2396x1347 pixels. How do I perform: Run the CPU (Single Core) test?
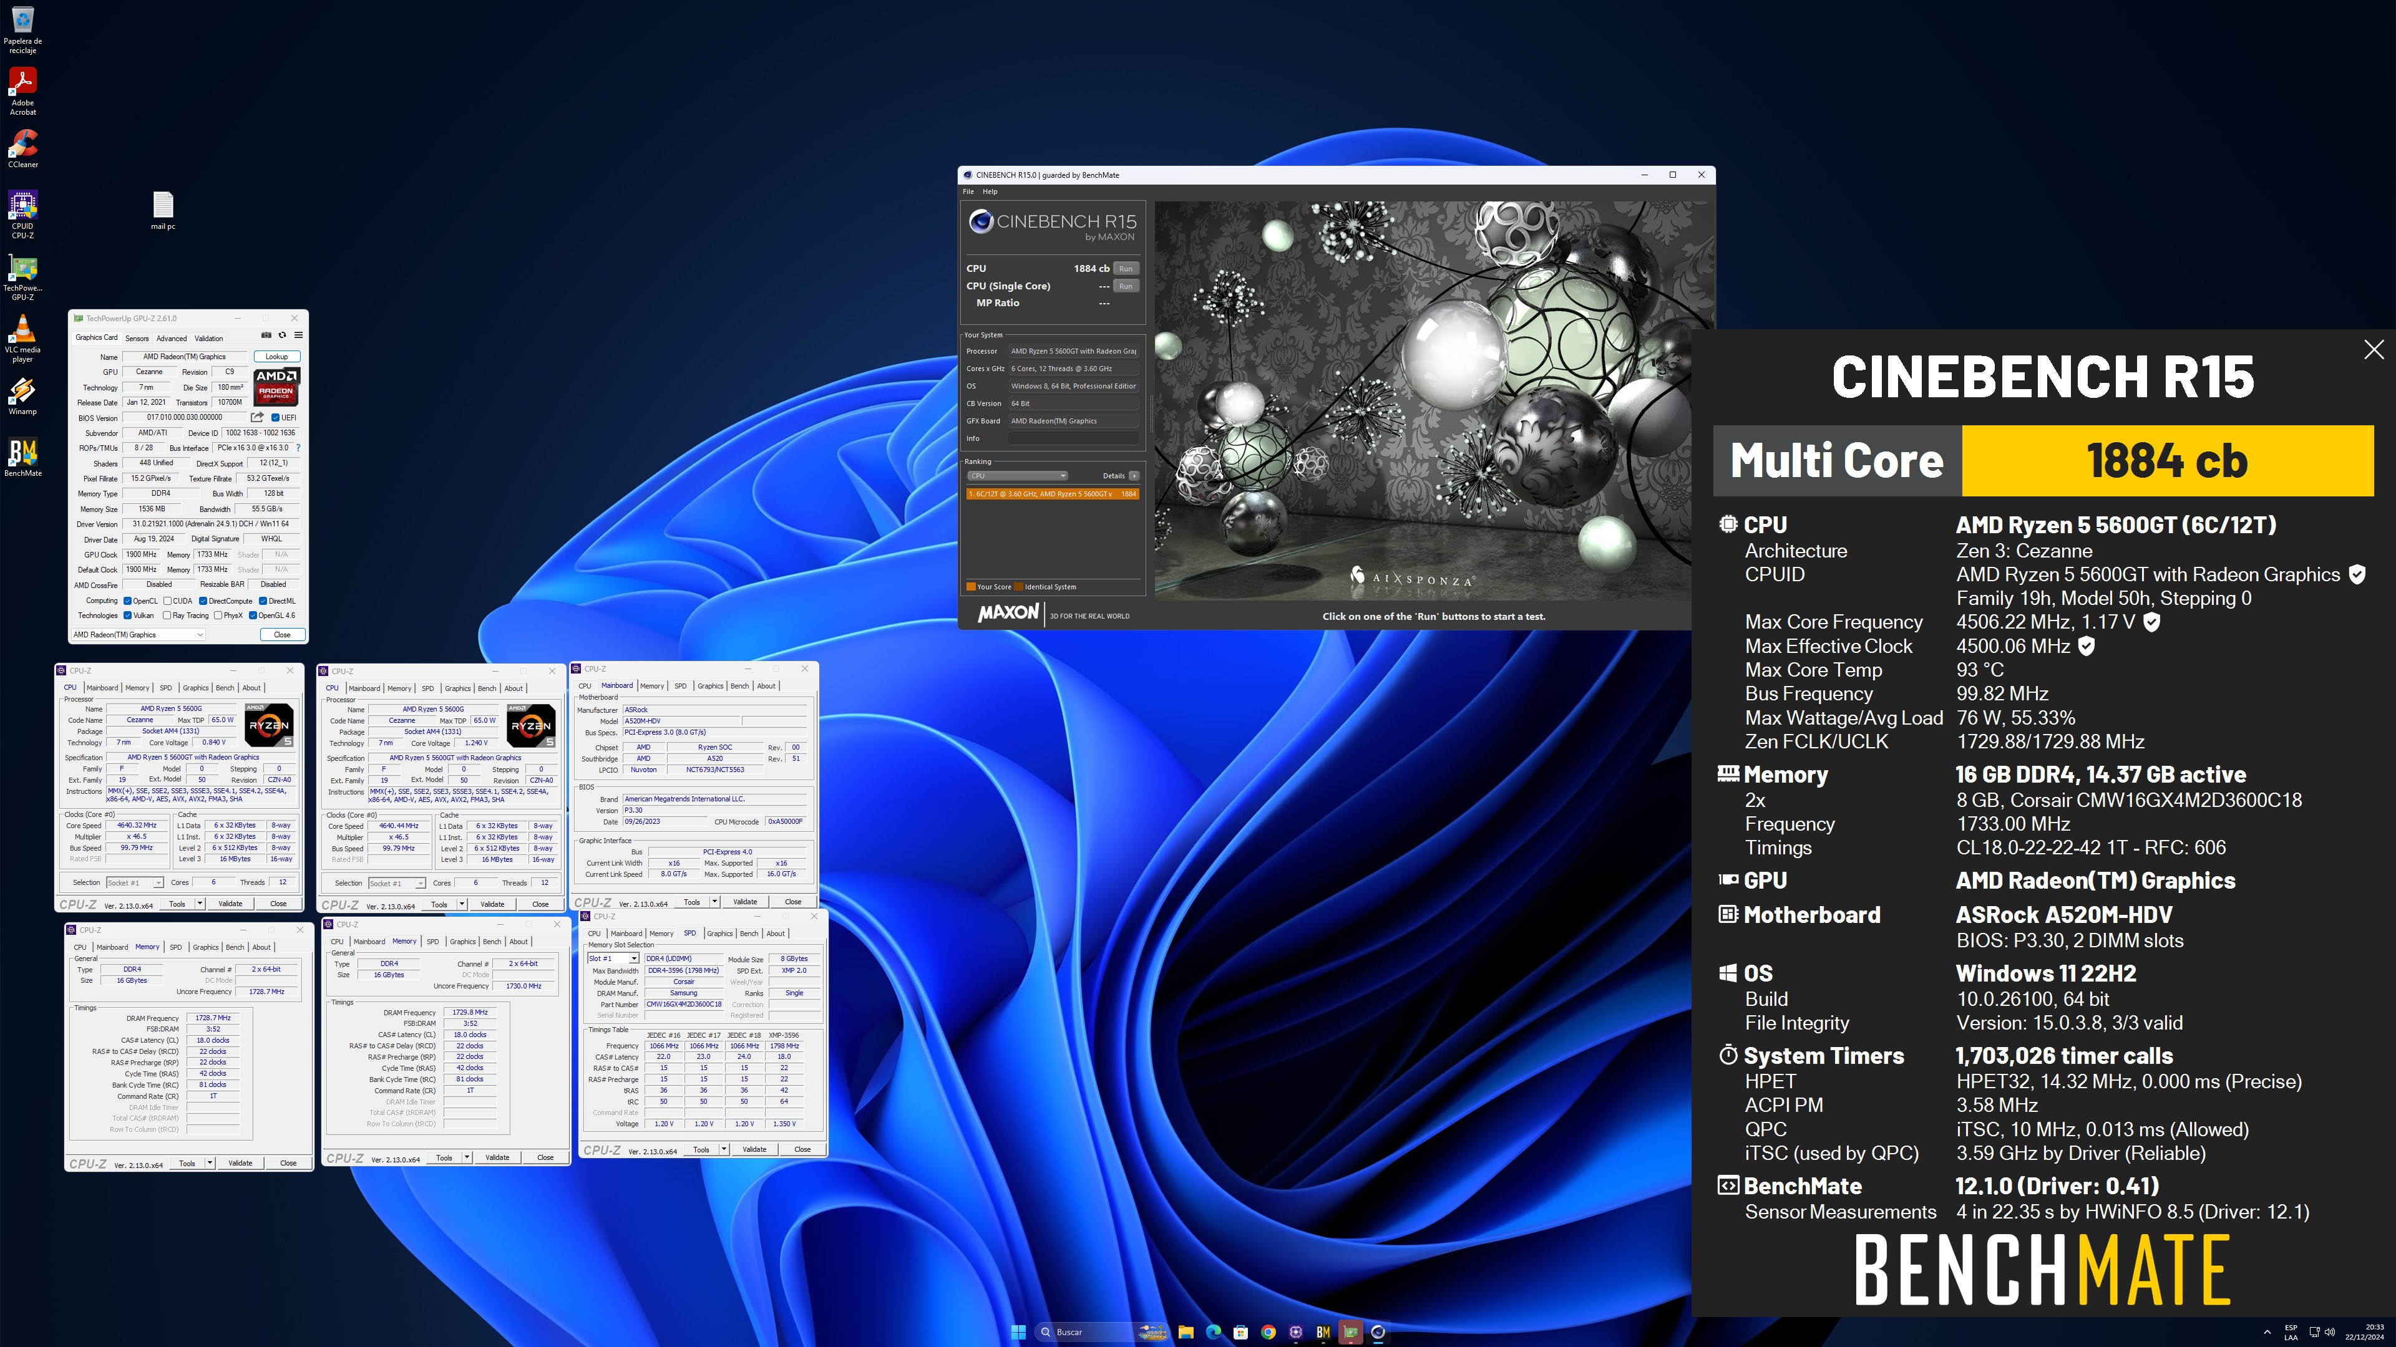(1126, 286)
